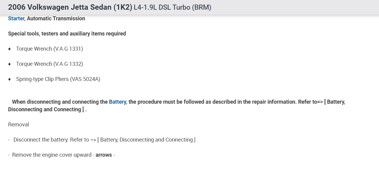
Task: Click the blue Starter link
Action: (x=16, y=18)
